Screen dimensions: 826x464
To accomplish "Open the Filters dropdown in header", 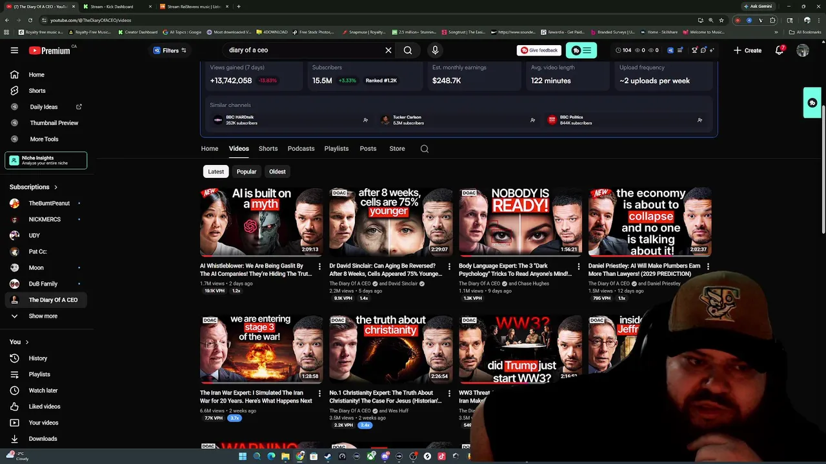I will [x=170, y=50].
